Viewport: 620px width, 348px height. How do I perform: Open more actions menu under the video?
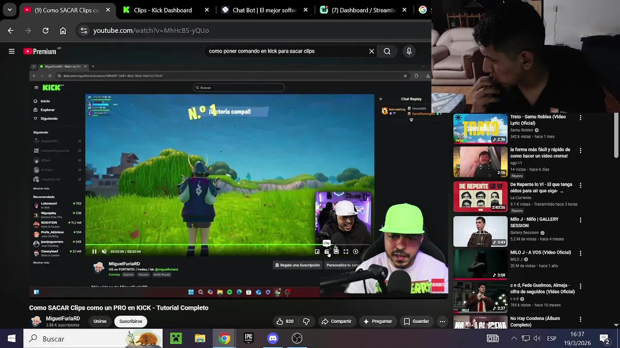coord(442,321)
